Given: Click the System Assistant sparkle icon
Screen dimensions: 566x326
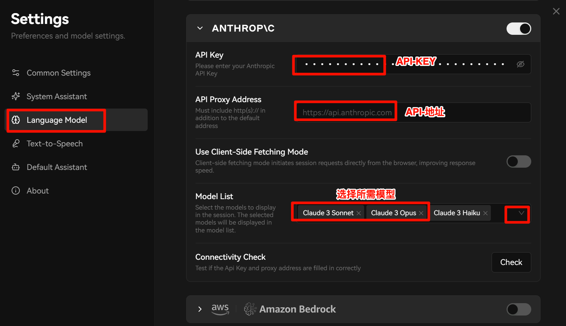Looking at the screenshot, I should (x=16, y=96).
